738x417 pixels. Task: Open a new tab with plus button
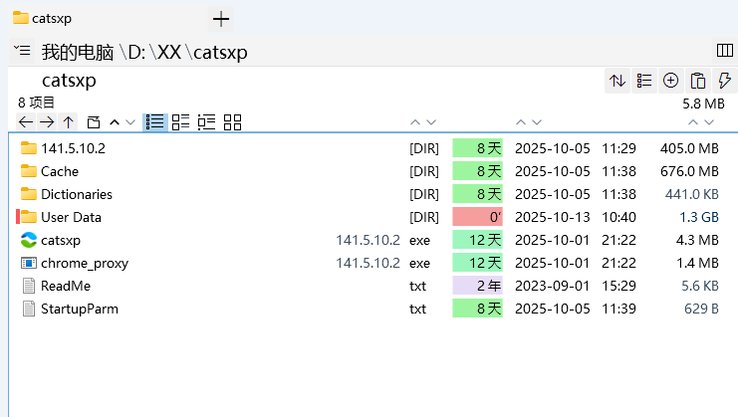221,18
